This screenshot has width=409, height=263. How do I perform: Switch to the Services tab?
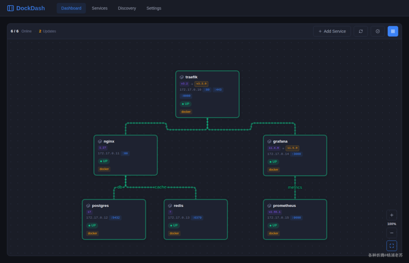100,8
